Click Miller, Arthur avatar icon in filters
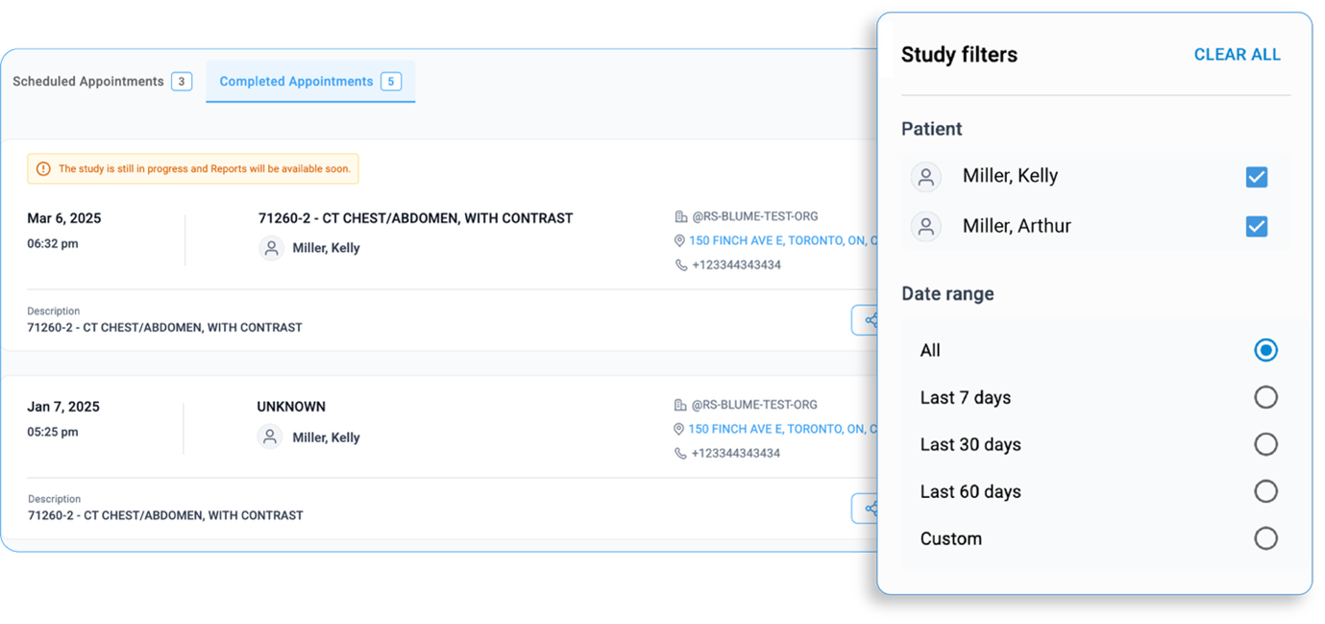 [926, 227]
